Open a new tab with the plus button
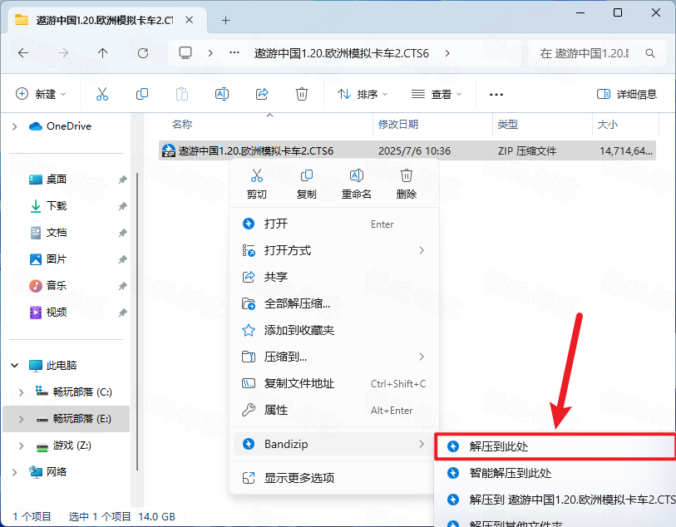Viewport: 676px width, 527px height. (x=225, y=20)
